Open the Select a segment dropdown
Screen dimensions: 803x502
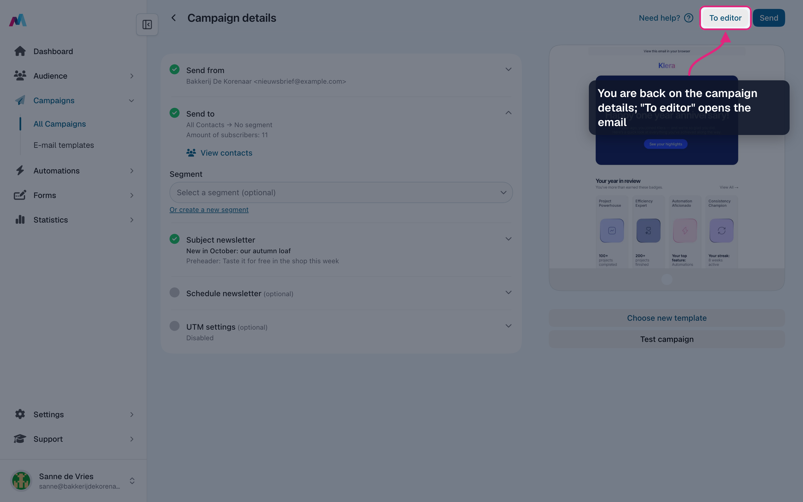point(341,192)
